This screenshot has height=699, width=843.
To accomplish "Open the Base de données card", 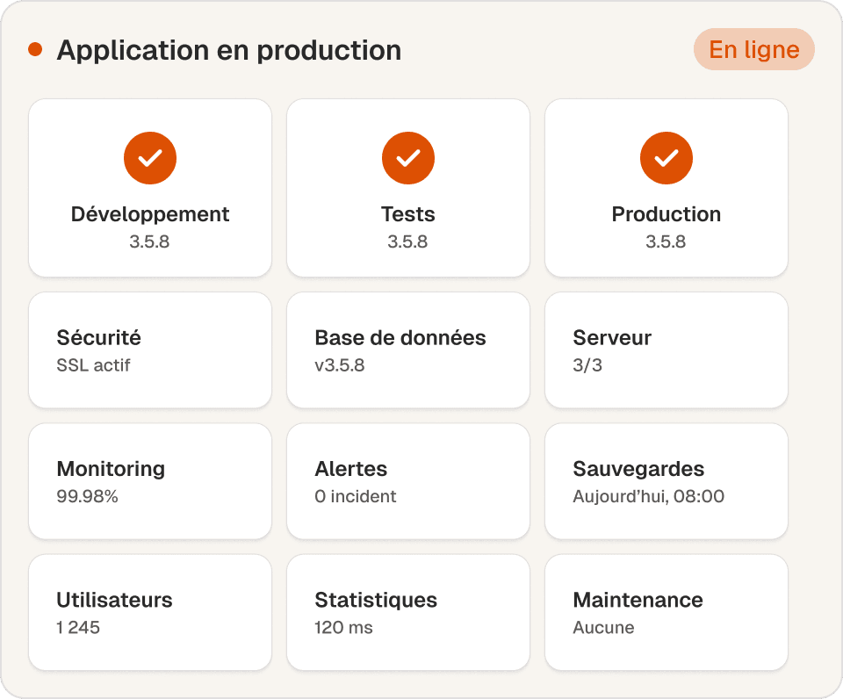I will [408, 350].
